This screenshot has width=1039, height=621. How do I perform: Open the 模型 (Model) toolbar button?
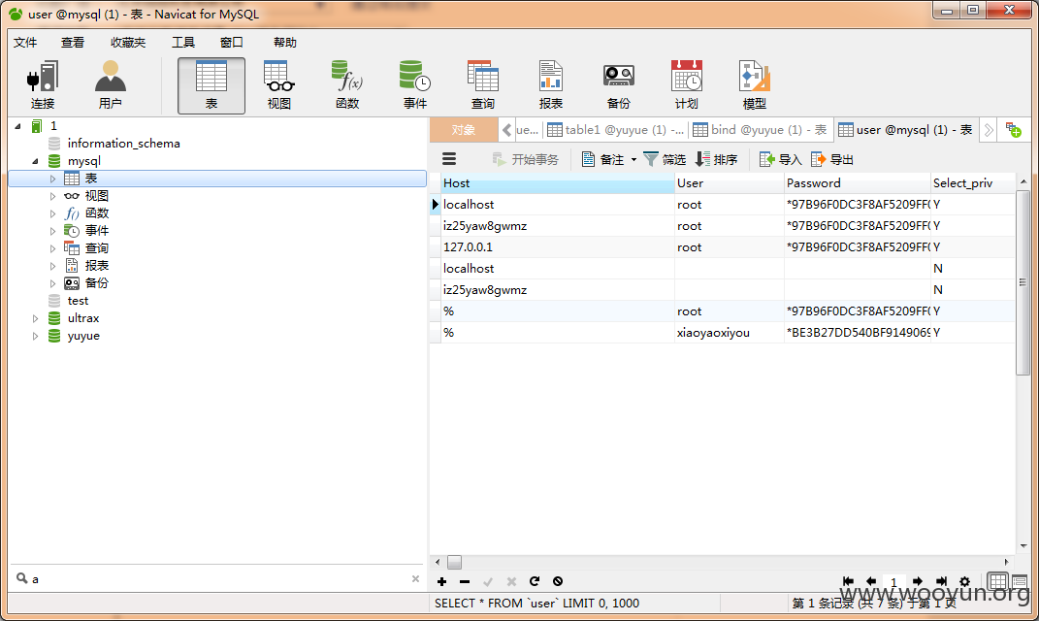[x=754, y=84]
